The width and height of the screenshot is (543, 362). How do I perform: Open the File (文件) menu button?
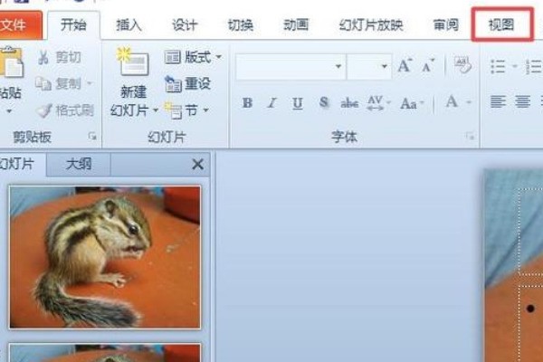(x=15, y=25)
